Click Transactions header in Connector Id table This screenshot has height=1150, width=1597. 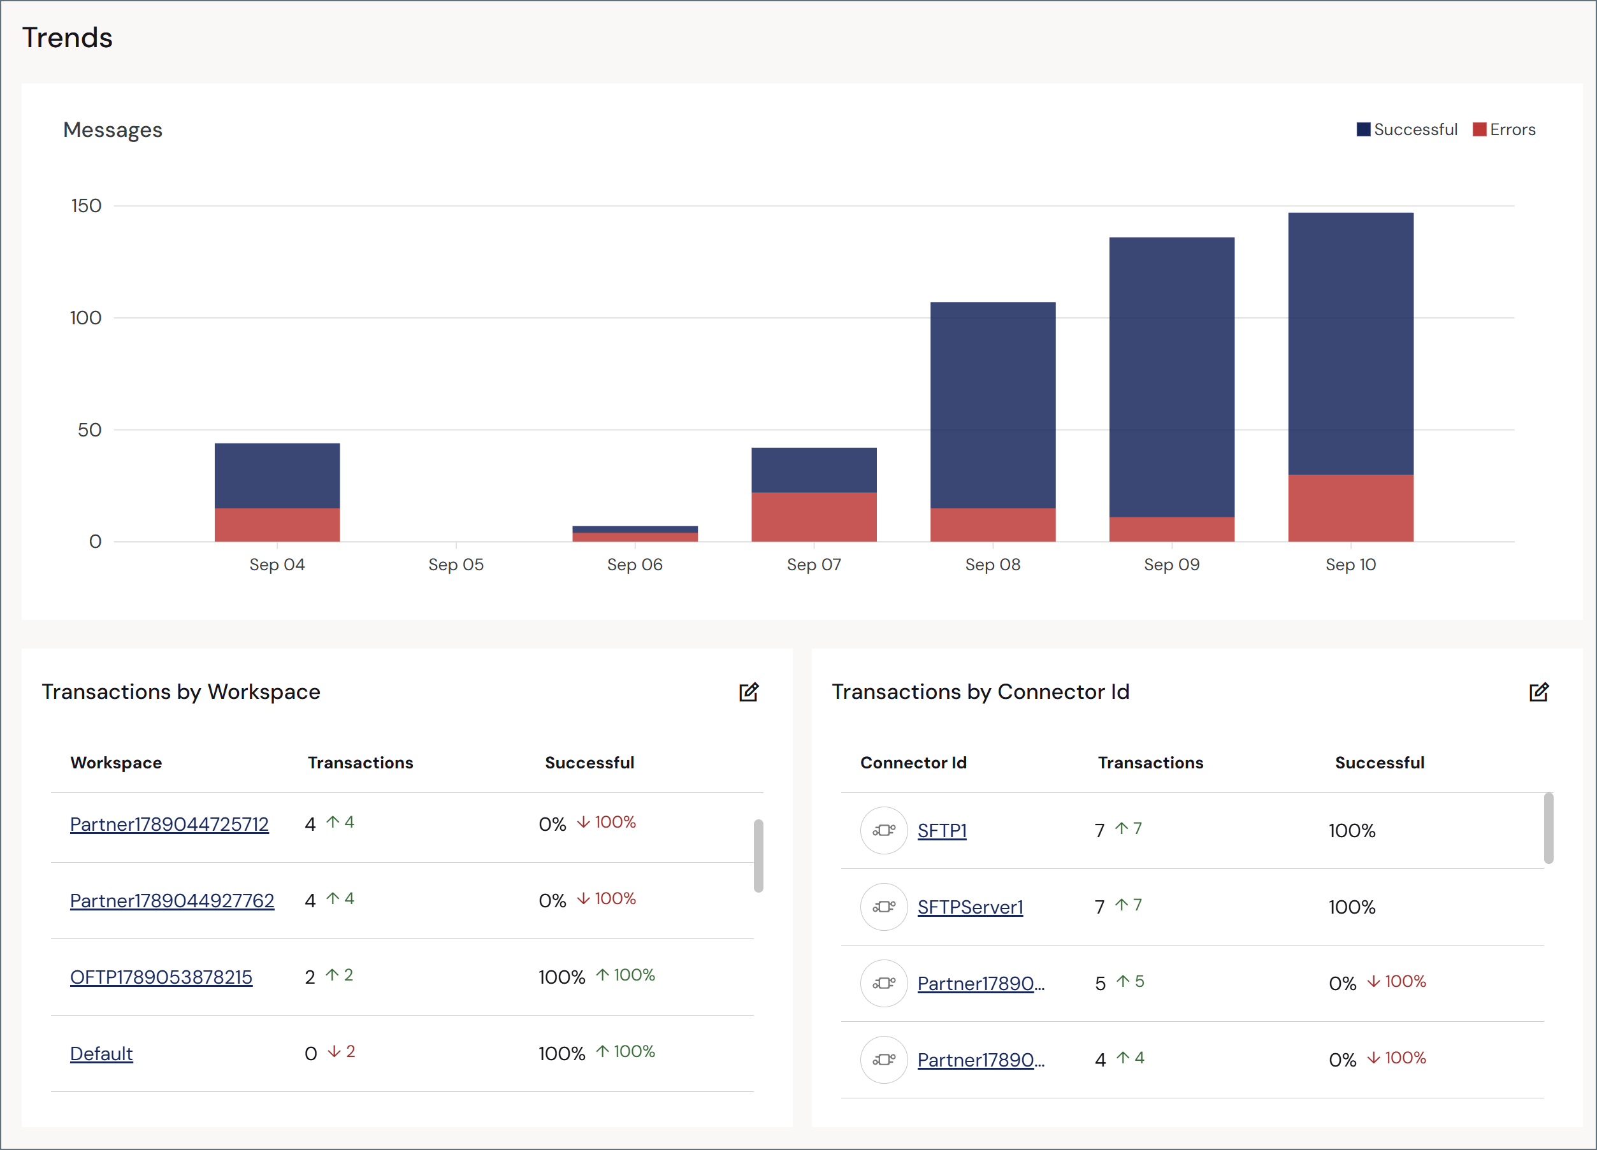[1150, 763]
